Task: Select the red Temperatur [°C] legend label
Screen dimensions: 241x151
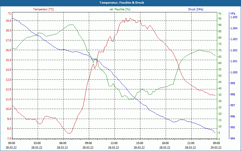Action: point(43,9)
